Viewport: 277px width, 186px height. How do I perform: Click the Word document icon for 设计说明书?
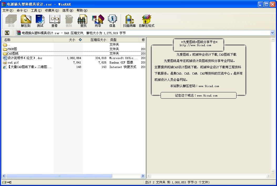point(5,58)
